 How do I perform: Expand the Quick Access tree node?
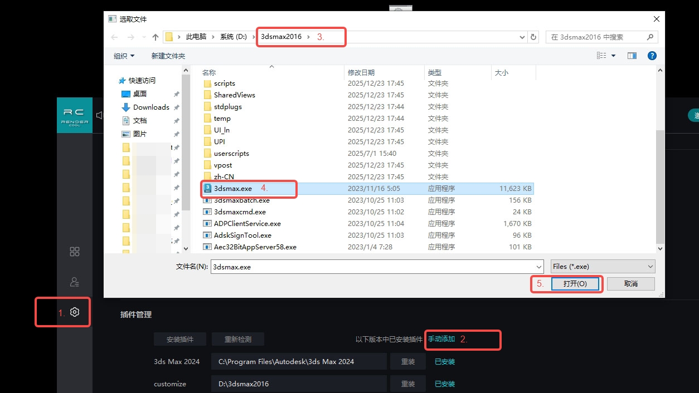114,81
